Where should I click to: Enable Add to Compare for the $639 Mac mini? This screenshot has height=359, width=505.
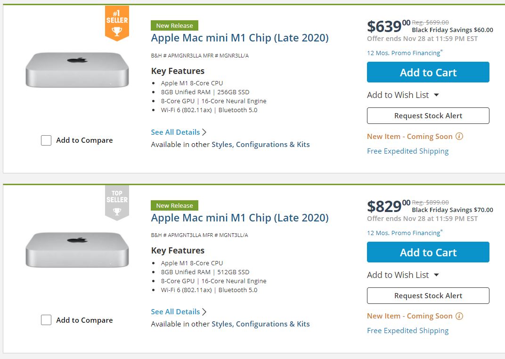46,140
